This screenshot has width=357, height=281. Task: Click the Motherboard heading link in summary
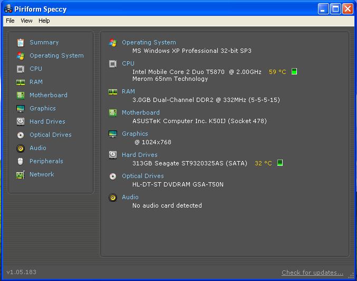tap(141, 113)
